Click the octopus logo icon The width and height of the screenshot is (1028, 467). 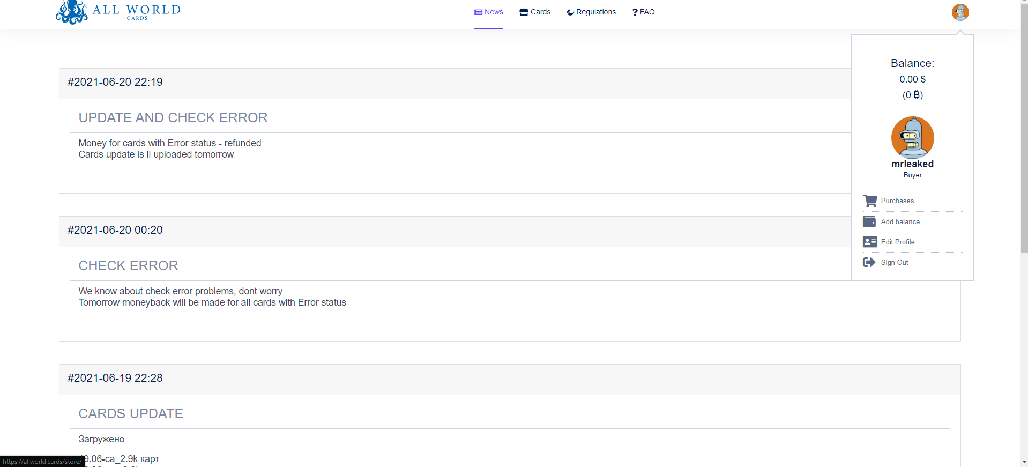71,12
